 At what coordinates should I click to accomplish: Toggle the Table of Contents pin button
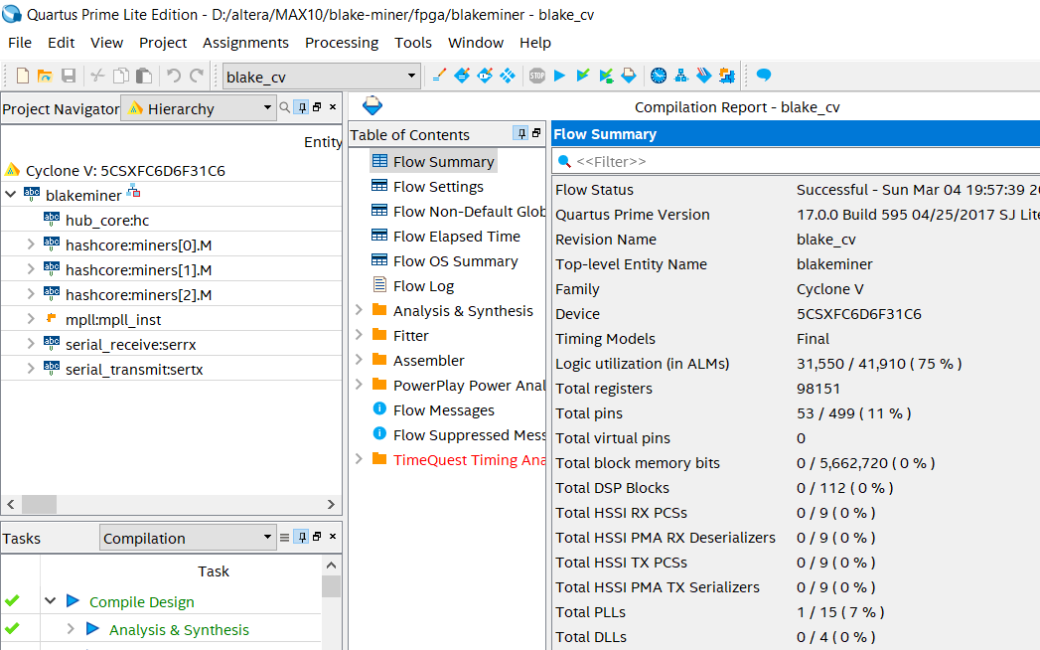pos(521,133)
